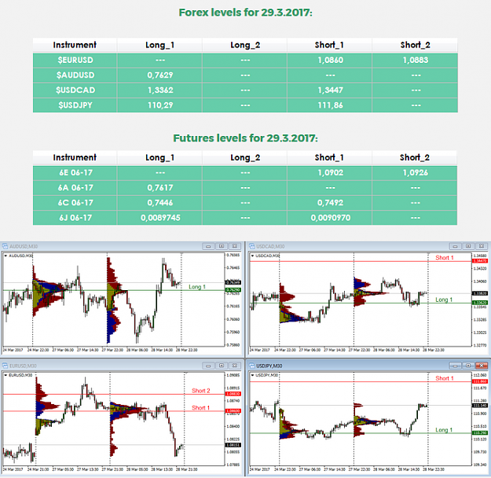Click the AUDUSD,M30 window title icon

click(5, 246)
